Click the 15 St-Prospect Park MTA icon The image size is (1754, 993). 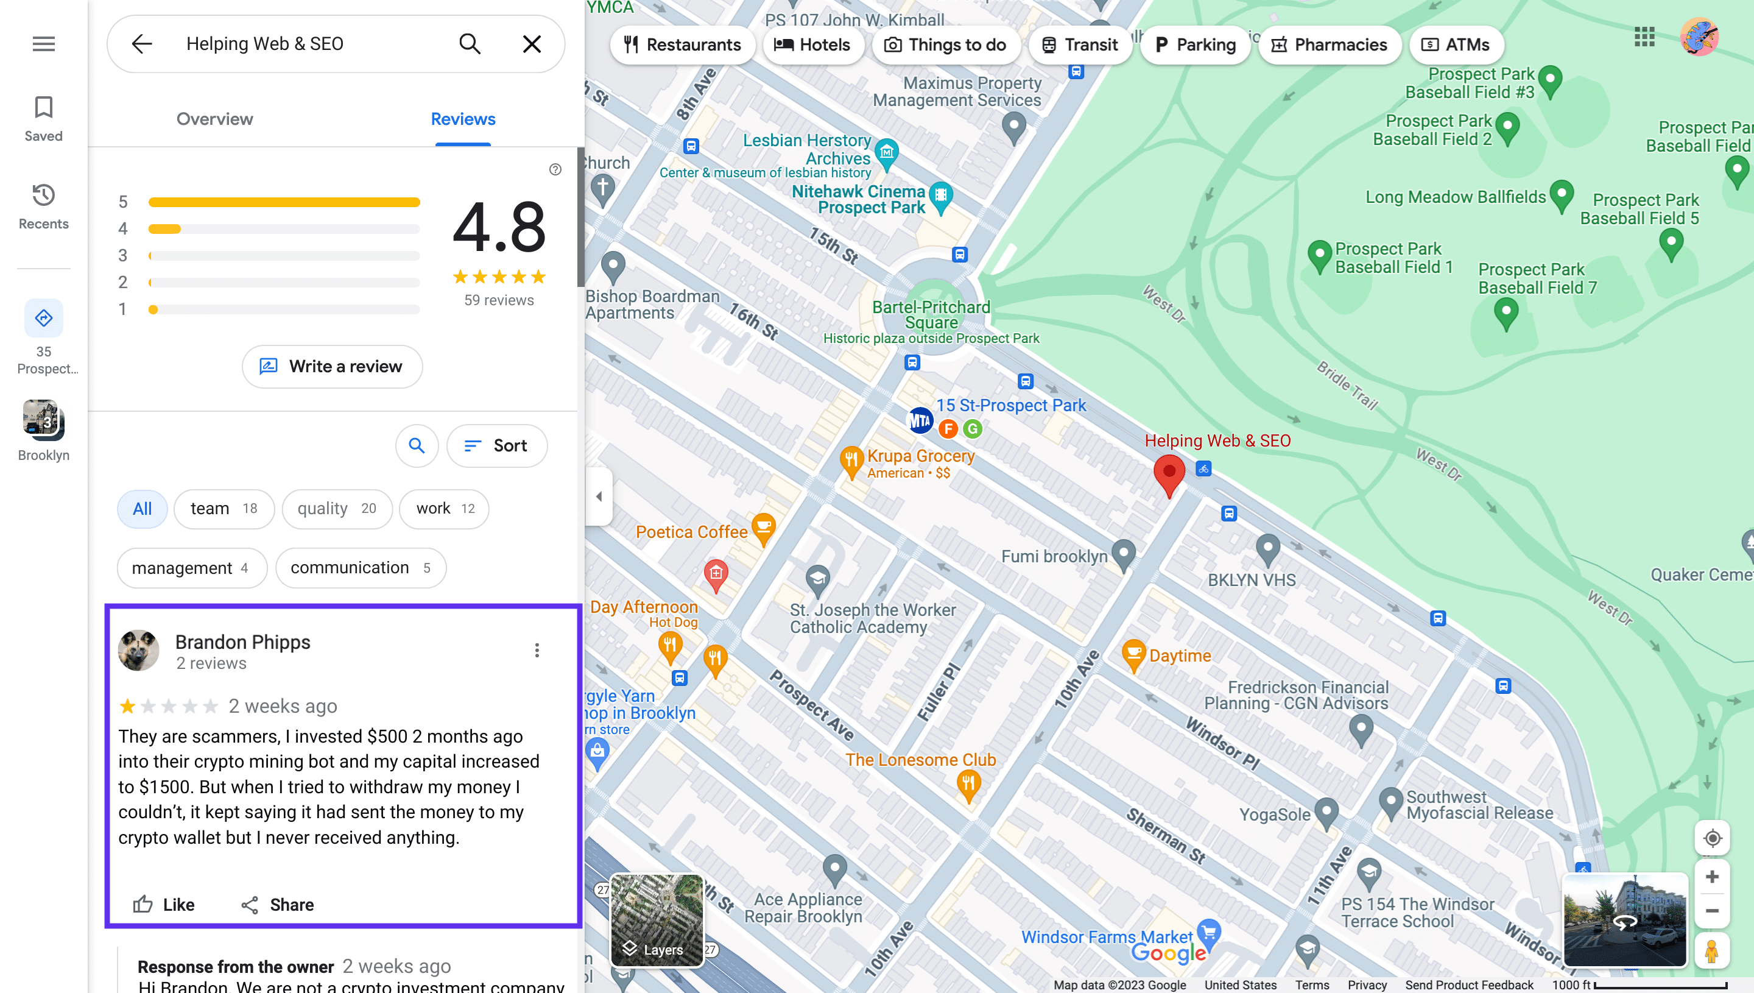click(x=920, y=421)
